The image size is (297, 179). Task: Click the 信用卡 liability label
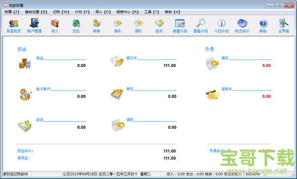coord(227,89)
